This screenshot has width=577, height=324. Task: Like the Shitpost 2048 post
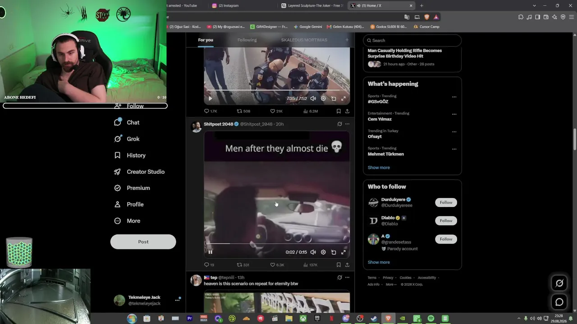click(x=277, y=265)
